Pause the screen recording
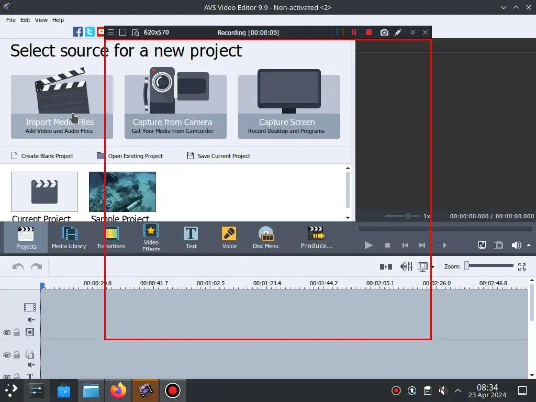 tap(354, 32)
